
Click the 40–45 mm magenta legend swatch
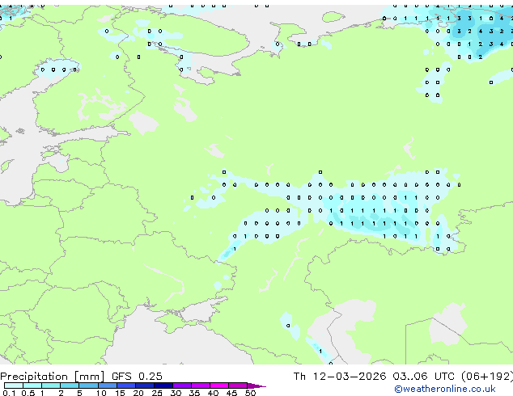pos(219,385)
